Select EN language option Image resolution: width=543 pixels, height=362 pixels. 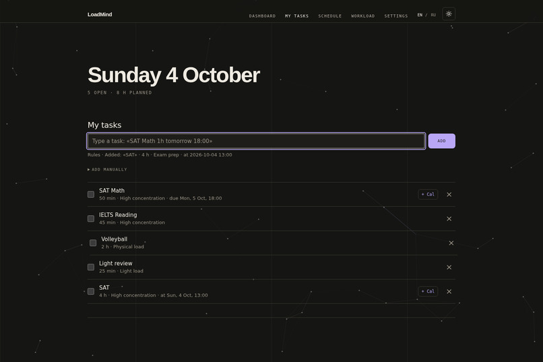click(420, 15)
